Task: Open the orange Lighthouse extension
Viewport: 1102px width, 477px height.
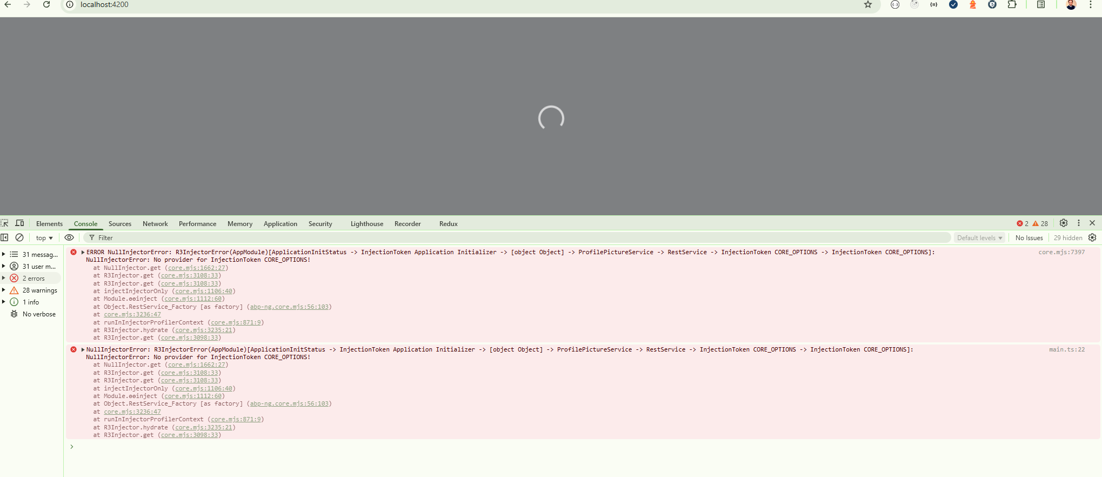Action: click(x=973, y=4)
